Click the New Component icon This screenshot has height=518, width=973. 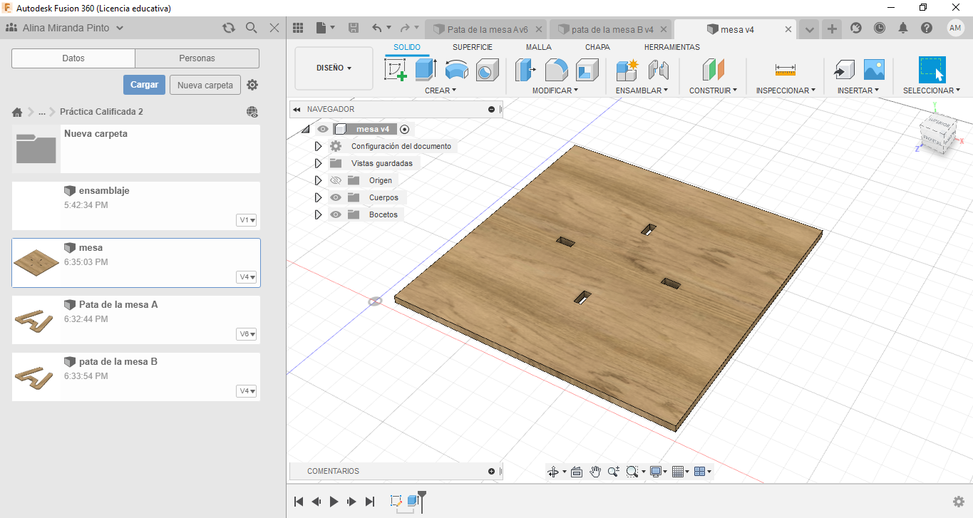coord(627,70)
